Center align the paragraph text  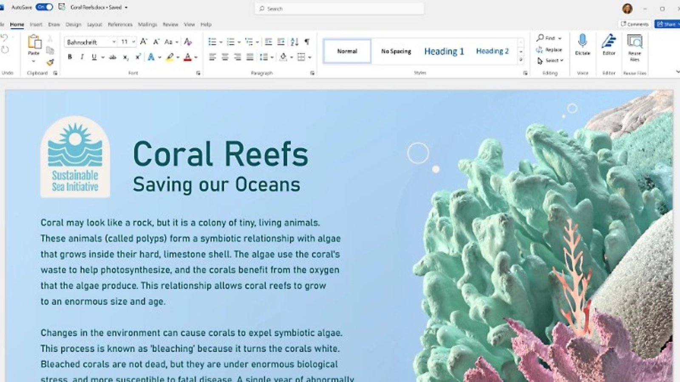(225, 57)
